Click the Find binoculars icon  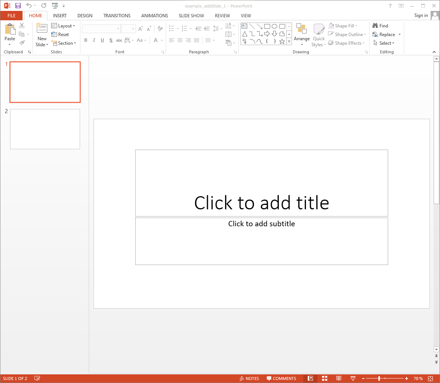point(375,26)
